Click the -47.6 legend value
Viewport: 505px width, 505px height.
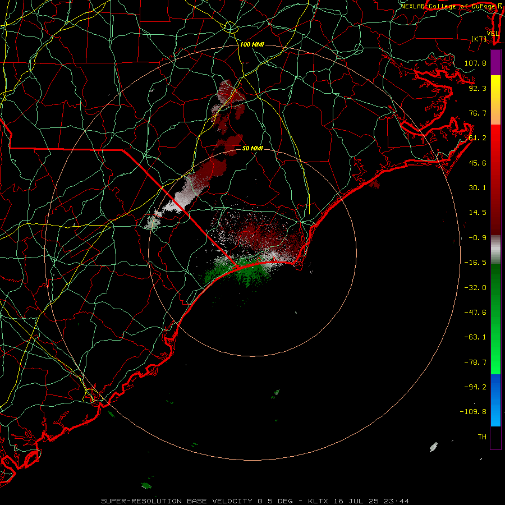pos(475,313)
